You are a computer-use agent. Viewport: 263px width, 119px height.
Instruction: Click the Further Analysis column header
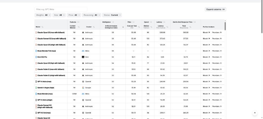click(209, 27)
